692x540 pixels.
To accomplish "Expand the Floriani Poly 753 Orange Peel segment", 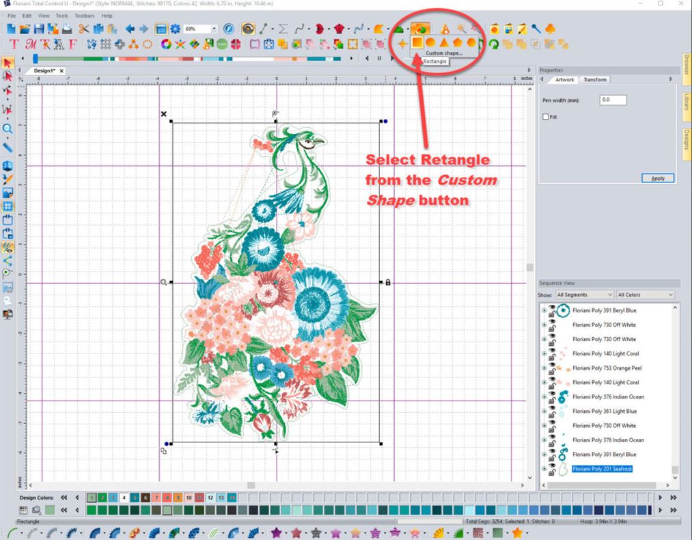I will [x=543, y=368].
